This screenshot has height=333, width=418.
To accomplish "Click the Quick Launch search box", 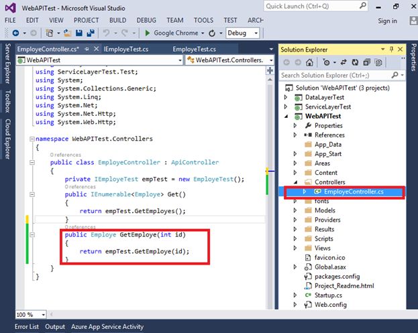I will click(316, 6).
